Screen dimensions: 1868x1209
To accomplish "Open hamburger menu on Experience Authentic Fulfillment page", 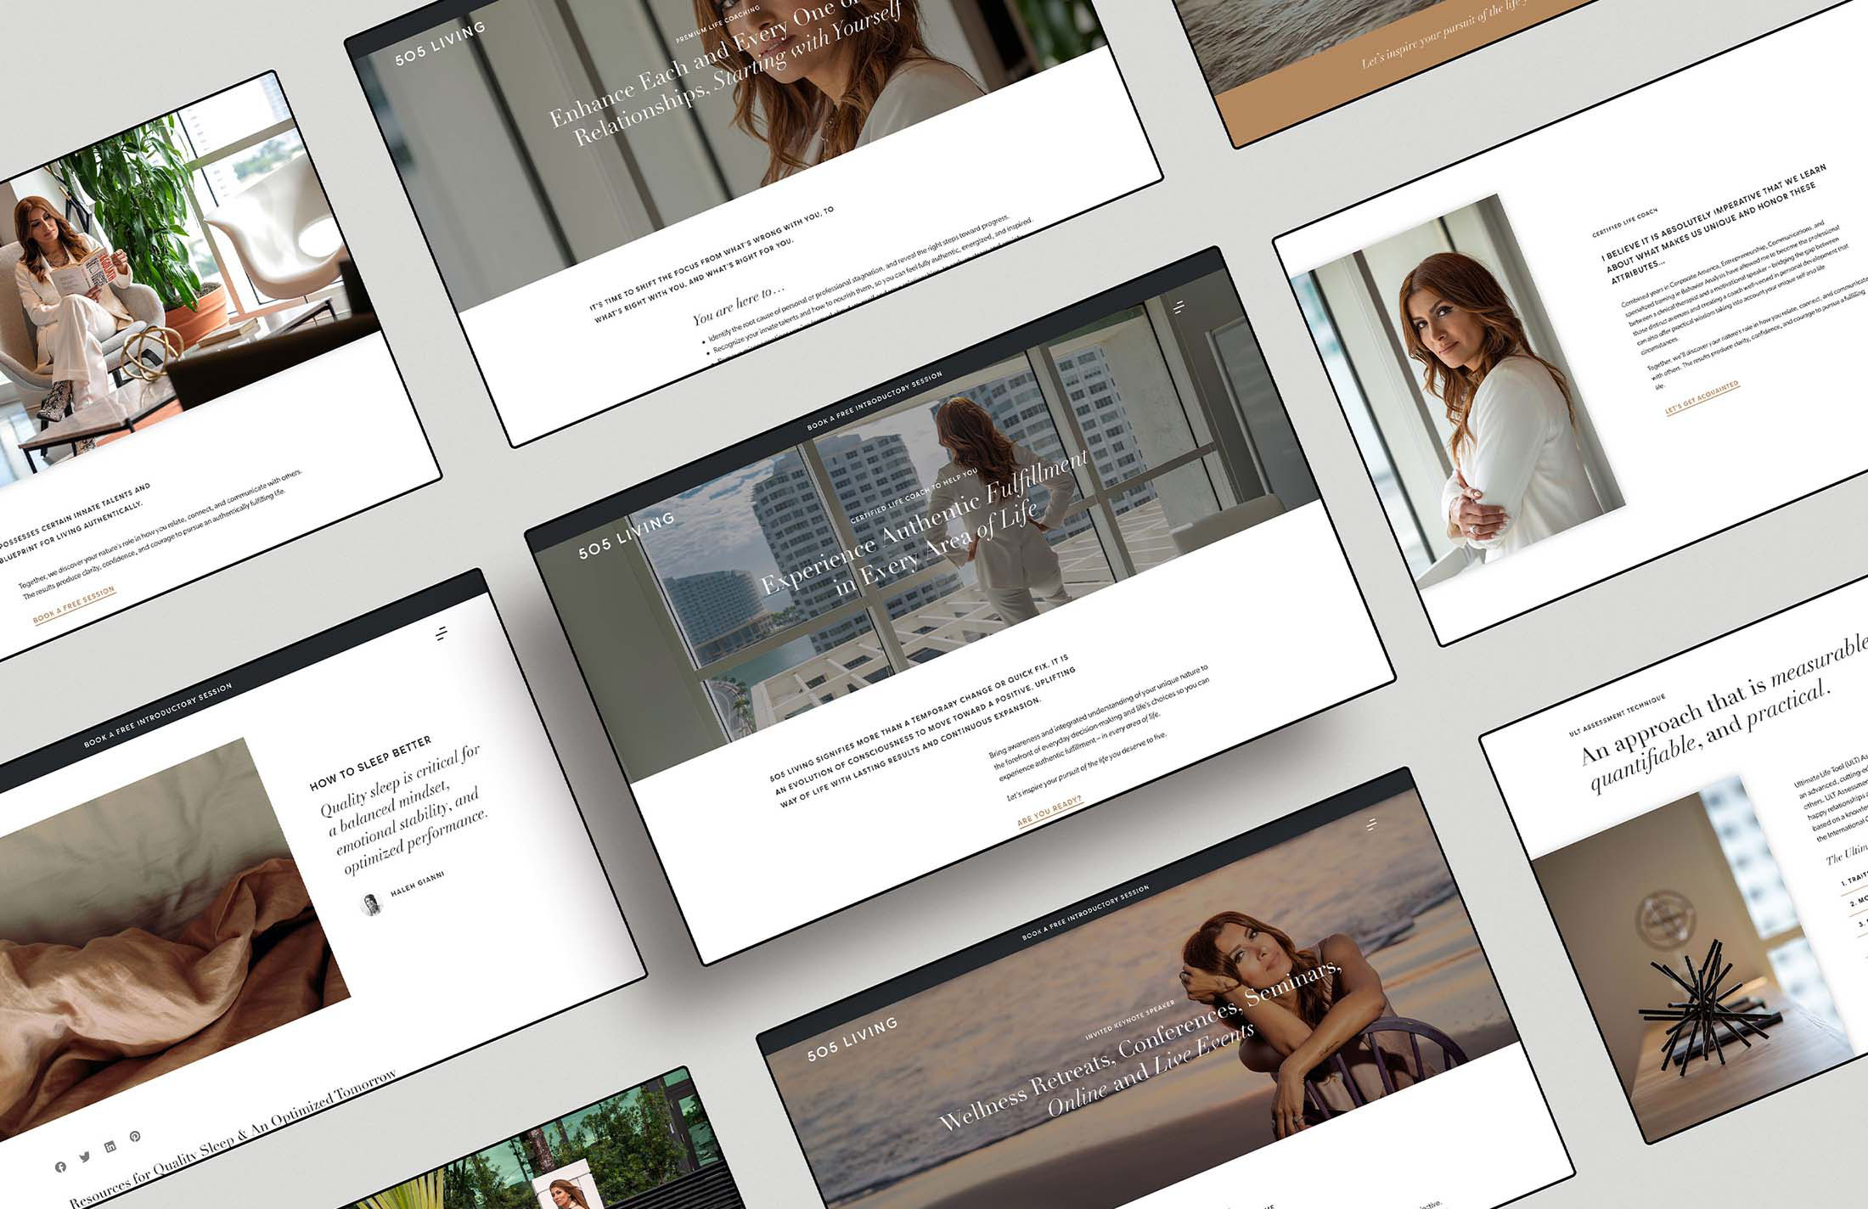I will (x=1179, y=307).
